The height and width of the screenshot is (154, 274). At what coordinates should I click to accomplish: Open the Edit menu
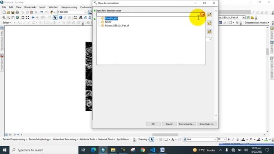11,7
